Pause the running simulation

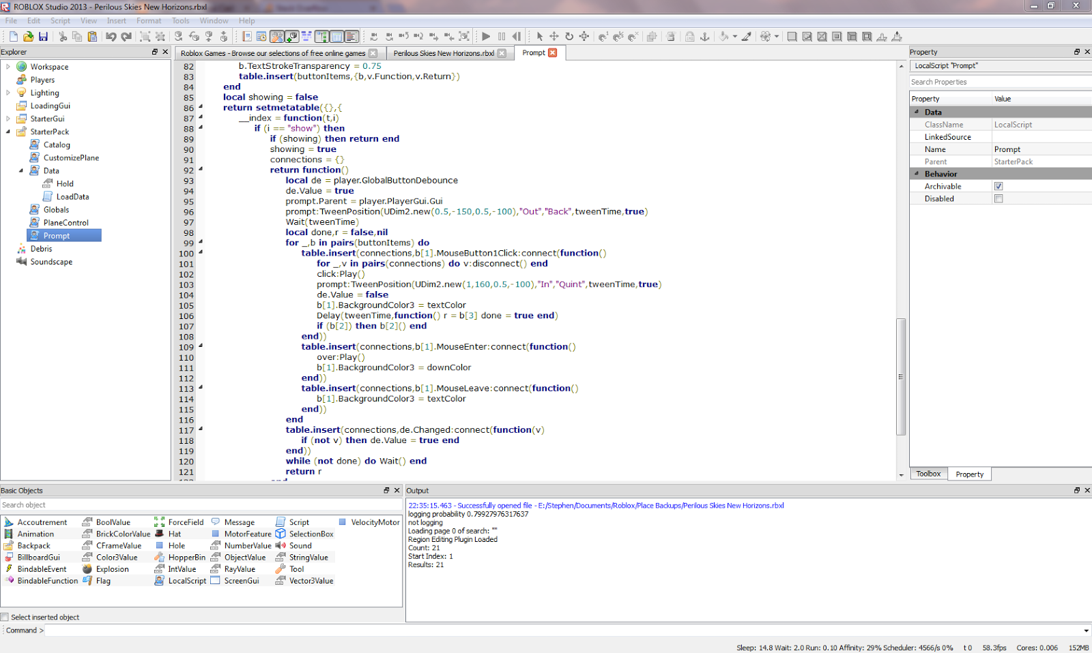(x=502, y=37)
